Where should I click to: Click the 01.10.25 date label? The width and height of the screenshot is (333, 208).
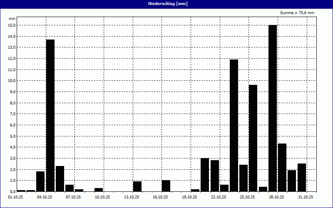click(15, 197)
